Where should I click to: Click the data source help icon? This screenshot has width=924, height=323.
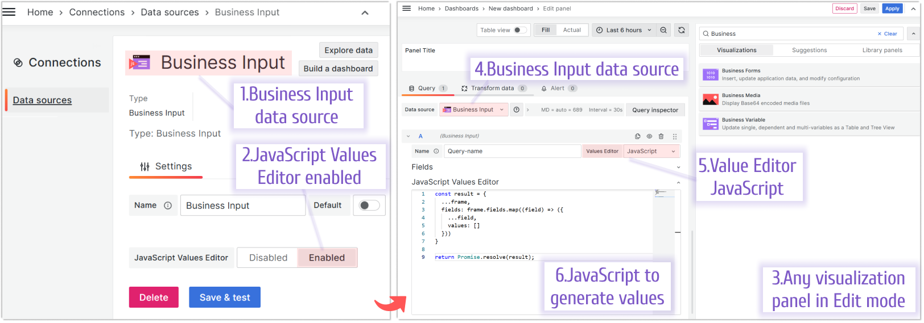517,110
